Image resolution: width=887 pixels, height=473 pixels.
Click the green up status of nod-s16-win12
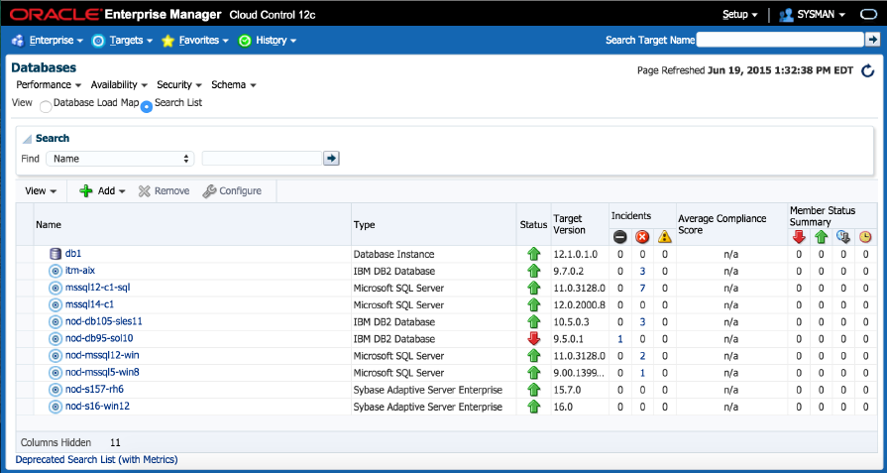pyautogui.click(x=533, y=407)
